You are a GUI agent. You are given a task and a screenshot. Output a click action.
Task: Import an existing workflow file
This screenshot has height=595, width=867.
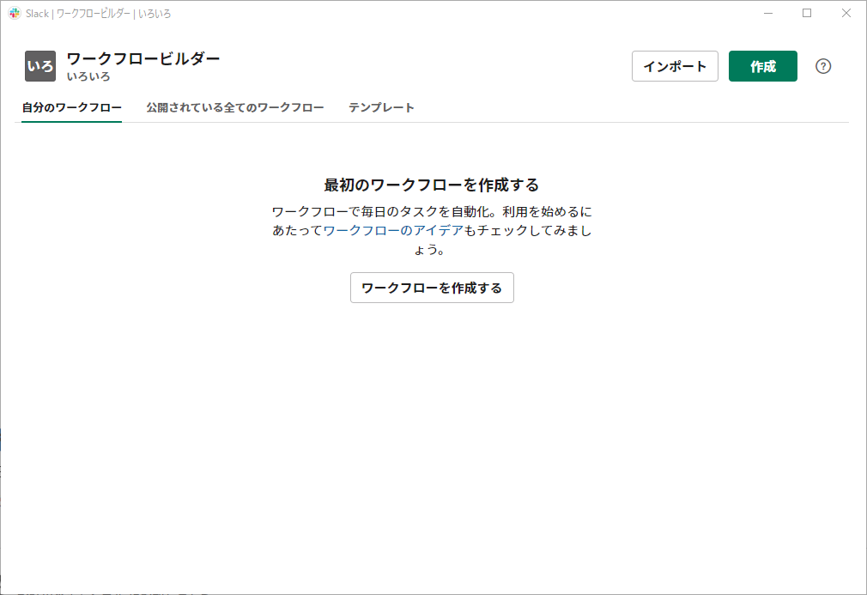coord(675,66)
